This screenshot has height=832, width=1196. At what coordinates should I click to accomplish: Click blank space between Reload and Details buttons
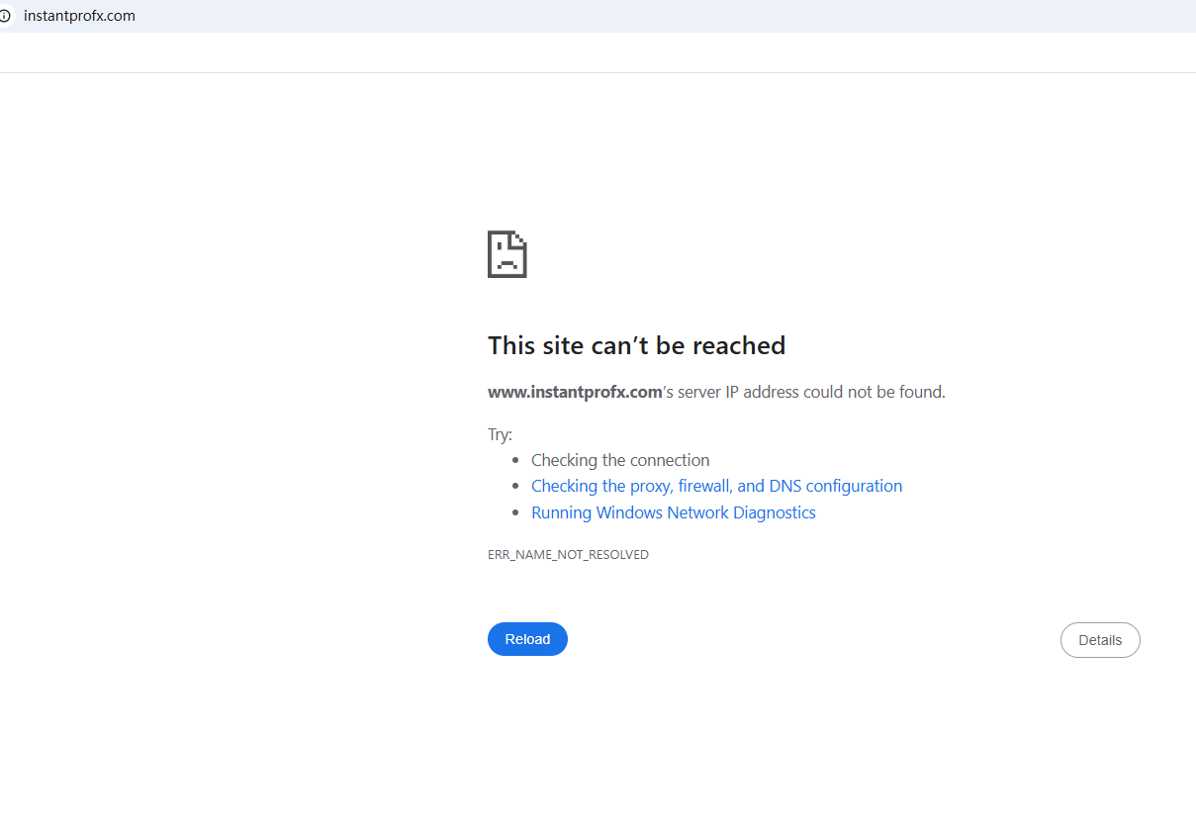click(x=811, y=640)
